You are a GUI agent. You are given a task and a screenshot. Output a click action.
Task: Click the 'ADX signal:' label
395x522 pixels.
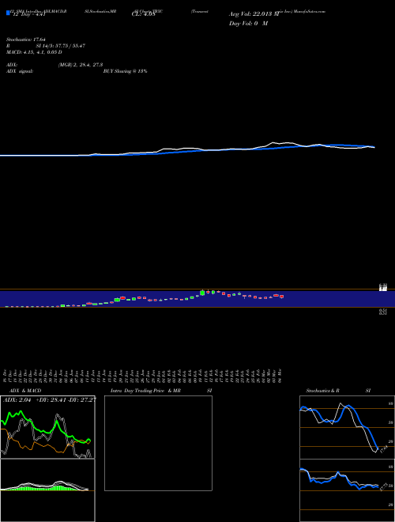(x=20, y=71)
